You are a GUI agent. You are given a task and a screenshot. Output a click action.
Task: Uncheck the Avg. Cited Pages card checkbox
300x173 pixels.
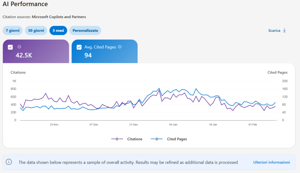coord(79,47)
